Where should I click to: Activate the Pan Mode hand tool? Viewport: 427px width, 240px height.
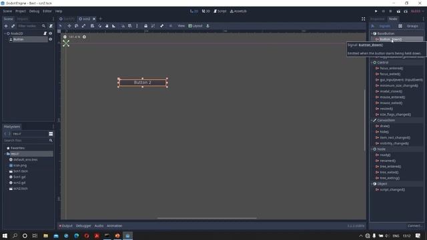(107, 26)
